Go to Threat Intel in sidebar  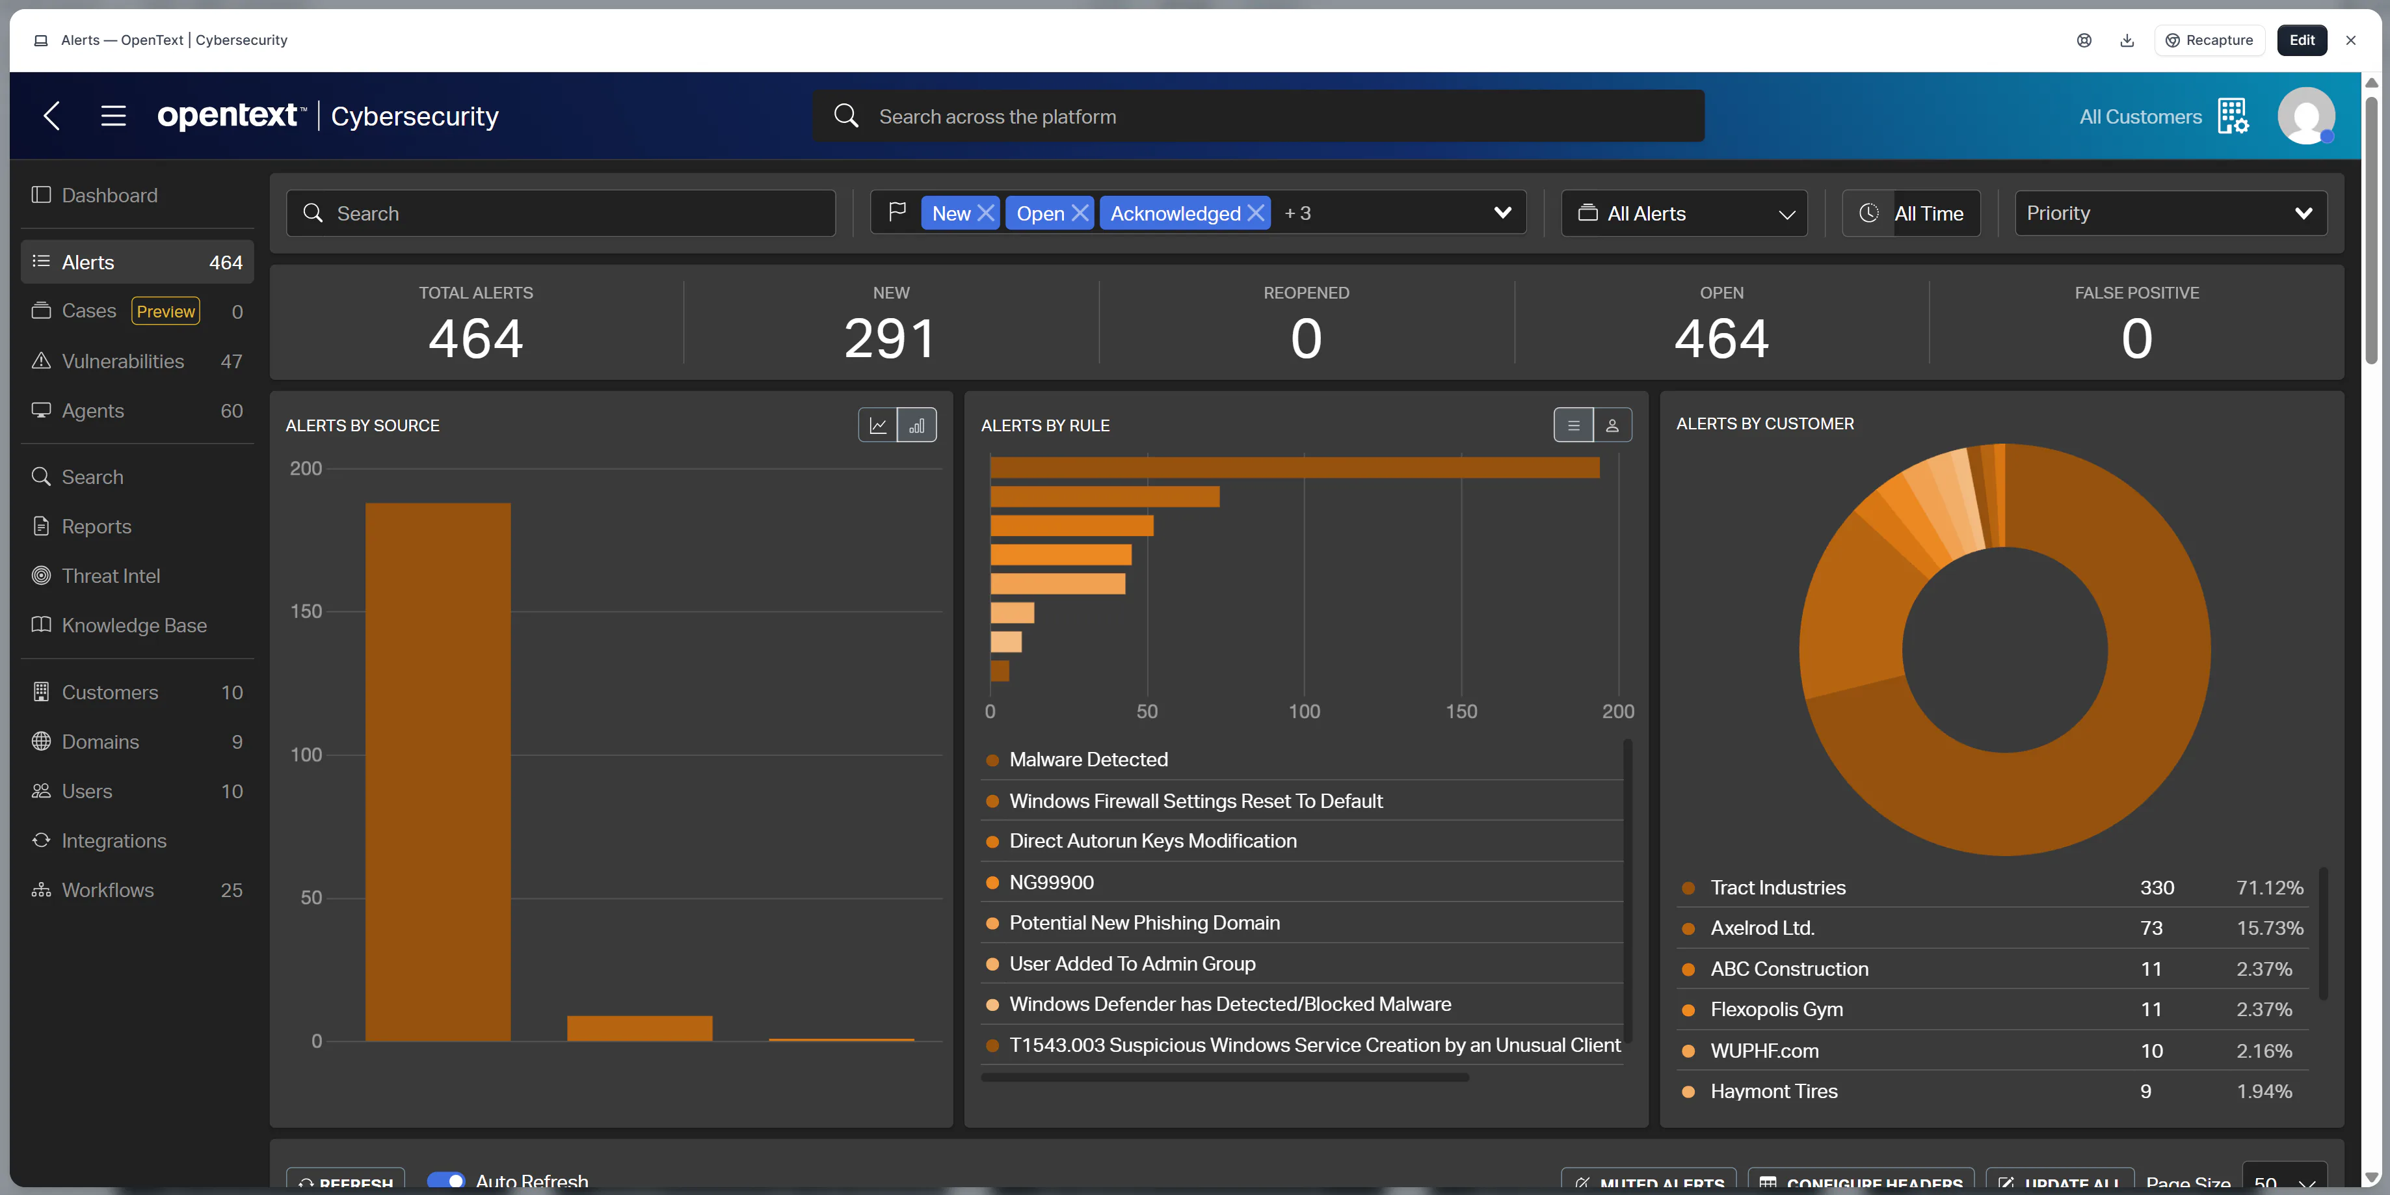[x=137, y=575]
